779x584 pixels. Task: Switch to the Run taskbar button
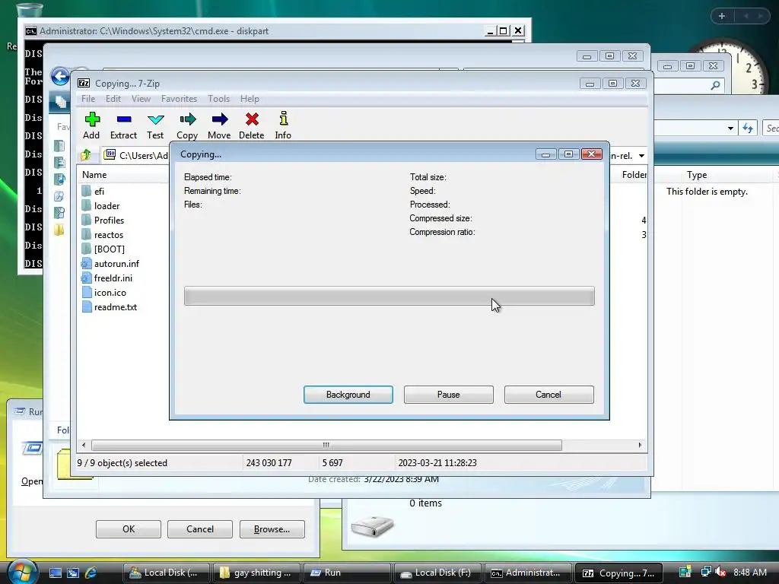(x=346, y=573)
